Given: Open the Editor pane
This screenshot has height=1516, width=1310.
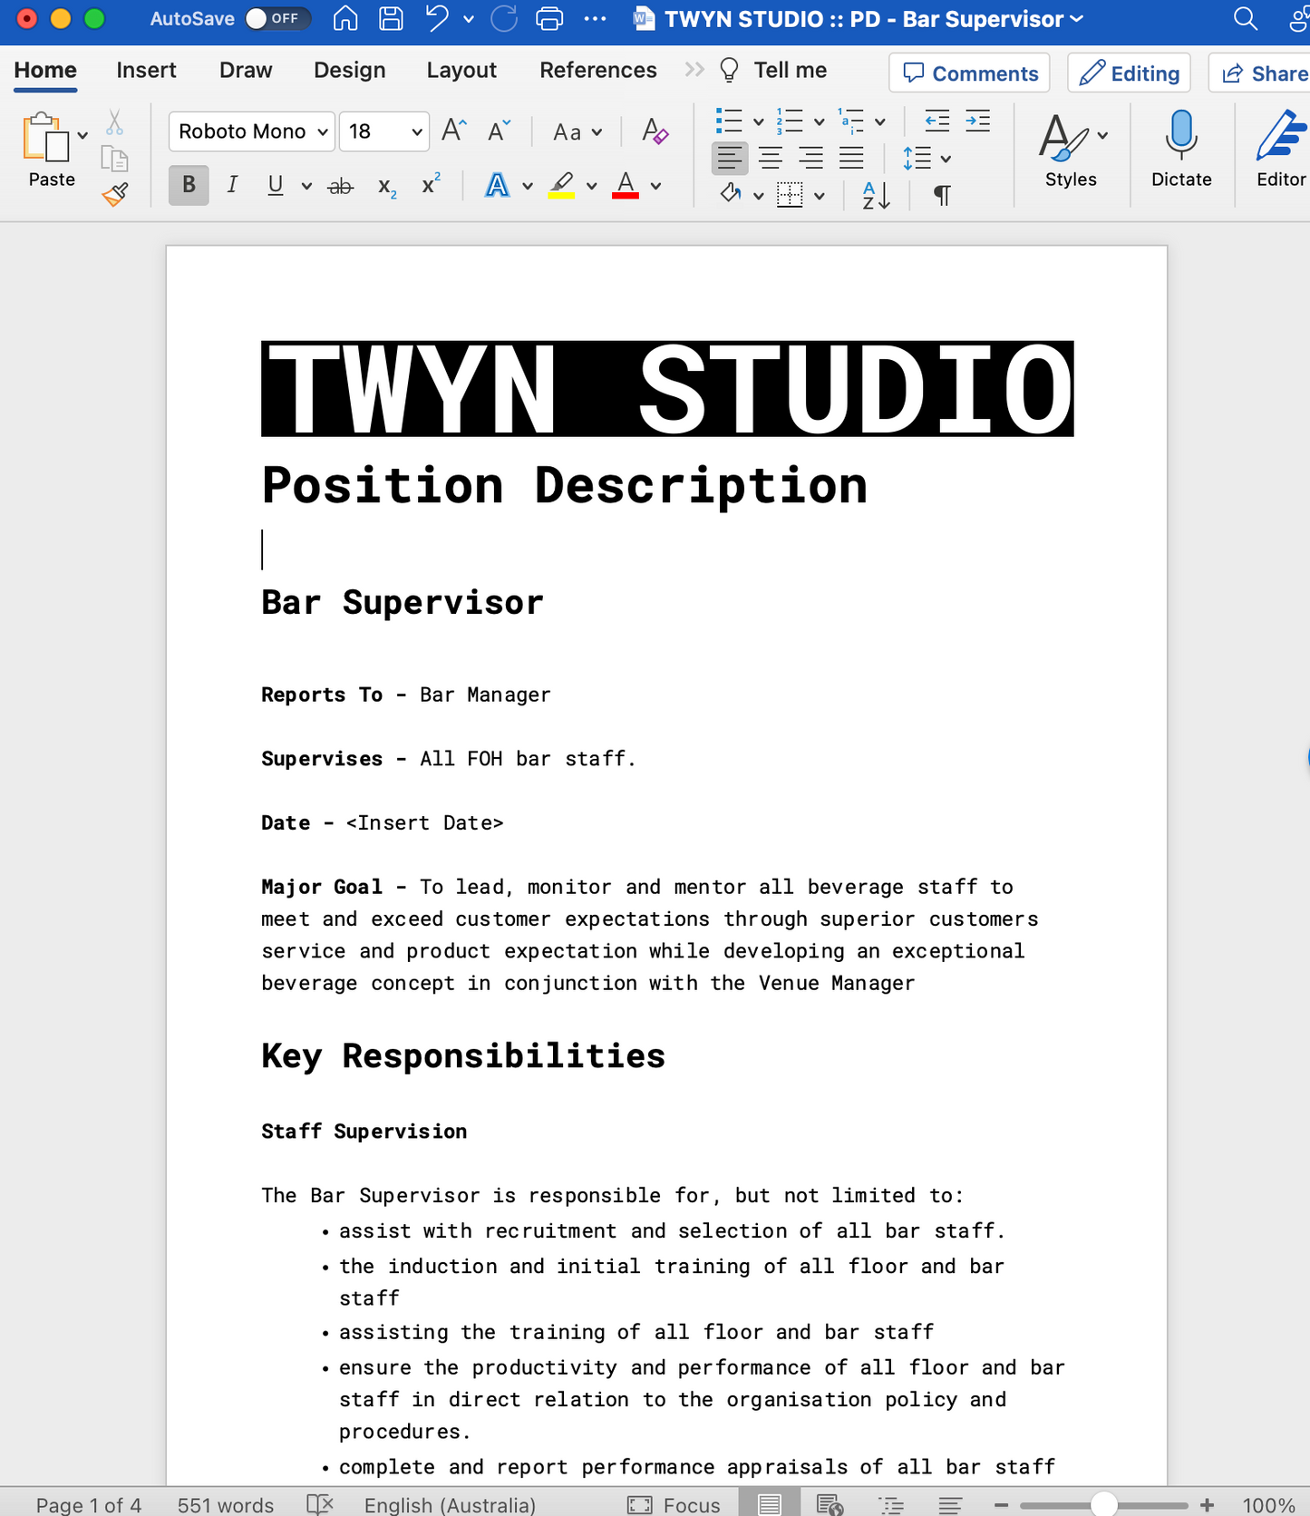Looking at the screenshot, I should coord(1281,151).
